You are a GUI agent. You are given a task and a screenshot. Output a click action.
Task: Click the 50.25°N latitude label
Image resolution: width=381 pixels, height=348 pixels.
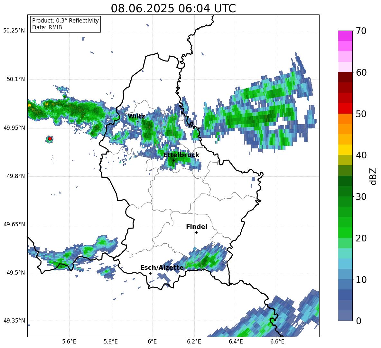click(14, 31)
